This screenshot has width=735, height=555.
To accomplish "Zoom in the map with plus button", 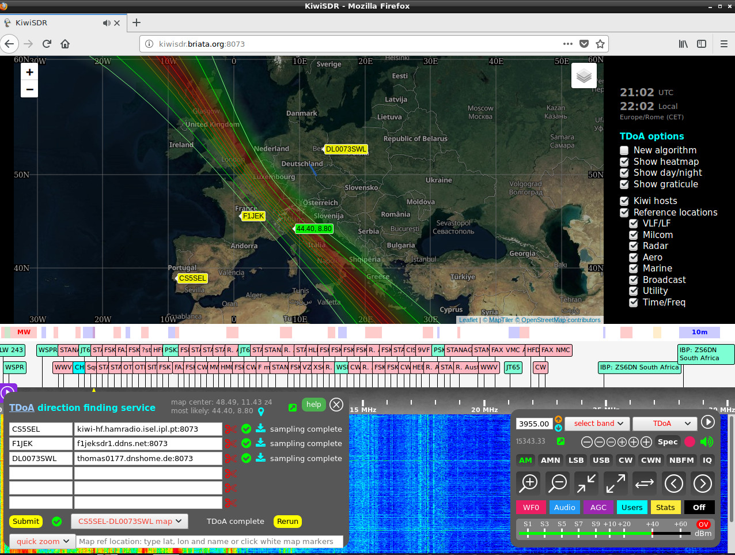I will (x=29, y=72).
